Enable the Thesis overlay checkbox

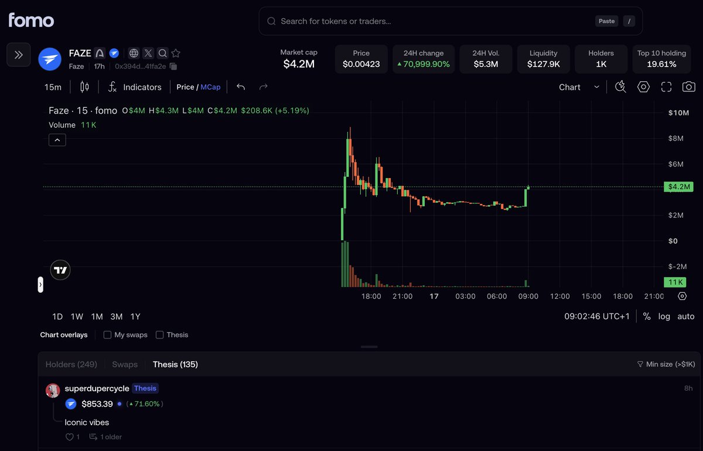point(159,335)
